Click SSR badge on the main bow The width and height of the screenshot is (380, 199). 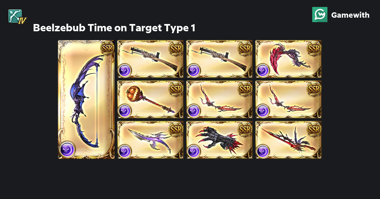[x=107, y=48]
